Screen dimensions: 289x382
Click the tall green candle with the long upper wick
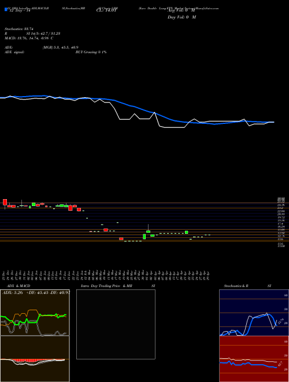point(148,231)
